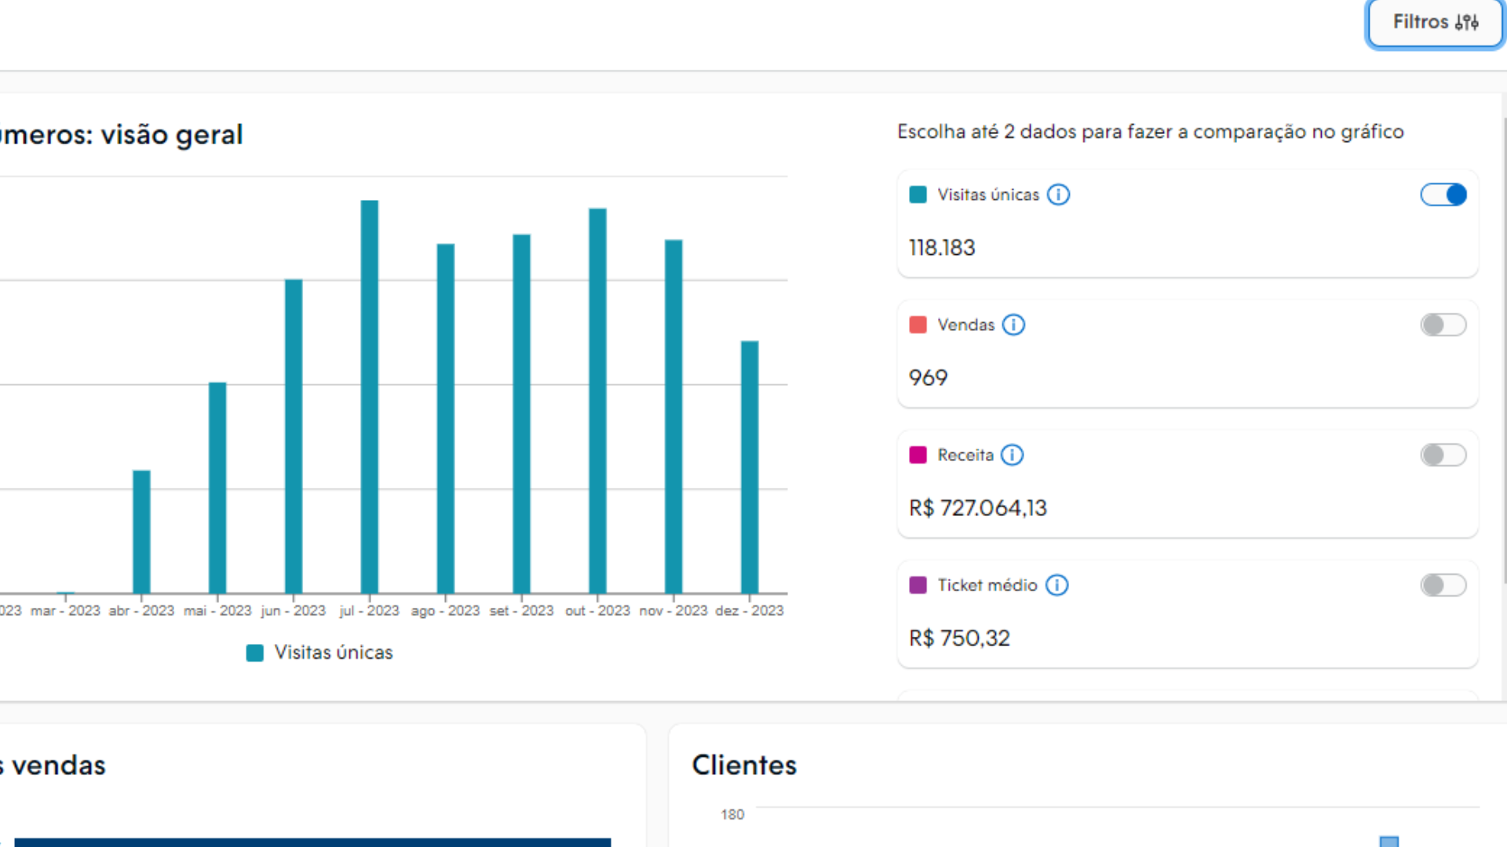
Task: Click the purple Ticket médio color swatch
Action: click(918, 585)
